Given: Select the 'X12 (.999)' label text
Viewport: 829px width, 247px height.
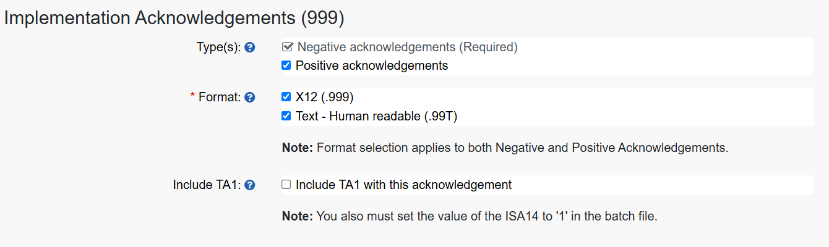Looking at the screenshot, I should 325,97.
